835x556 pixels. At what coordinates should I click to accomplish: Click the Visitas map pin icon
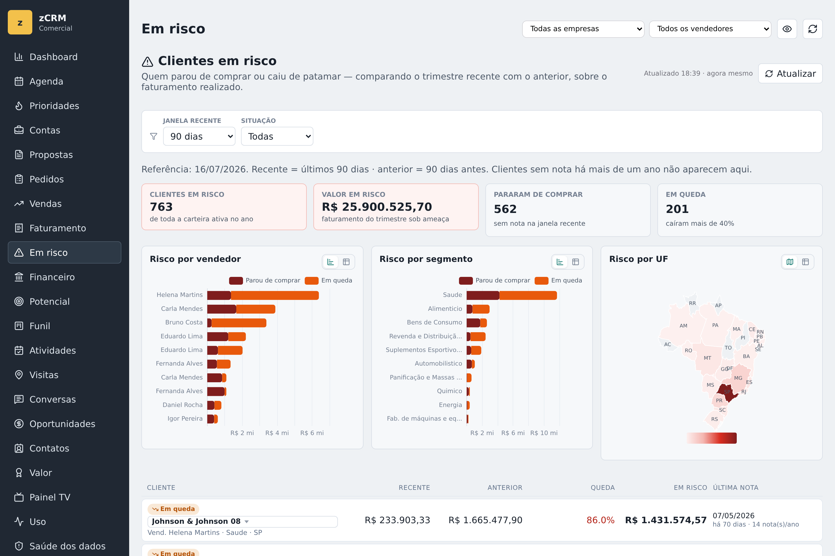pos(19,375)
